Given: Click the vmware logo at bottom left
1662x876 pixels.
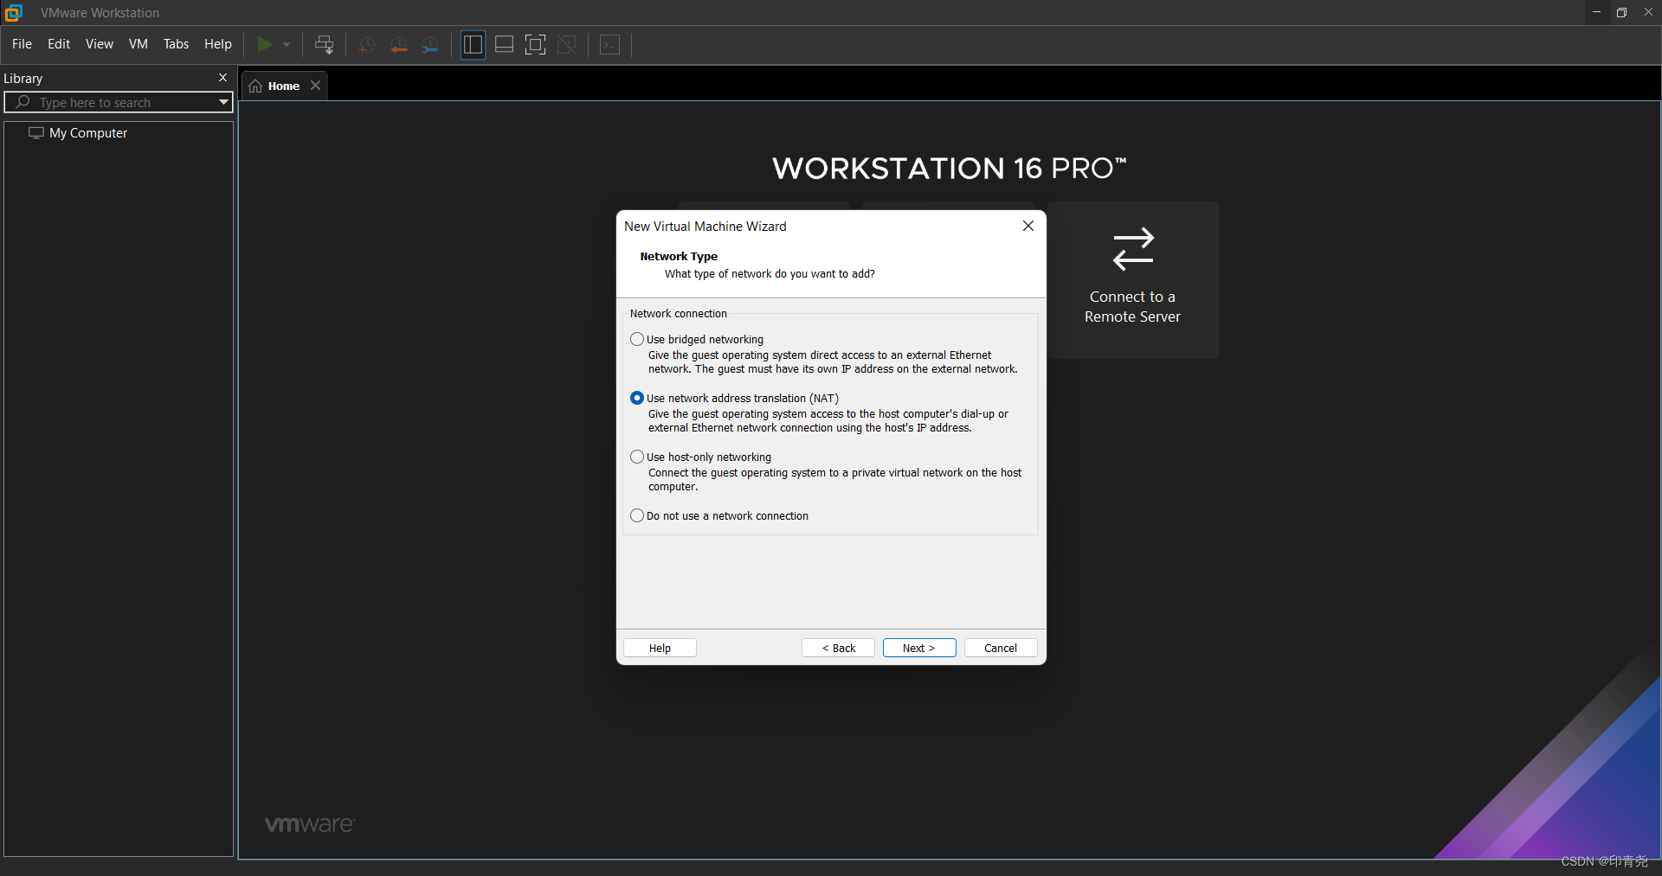Looking at the screenshot, I should (x=309, y=824).
